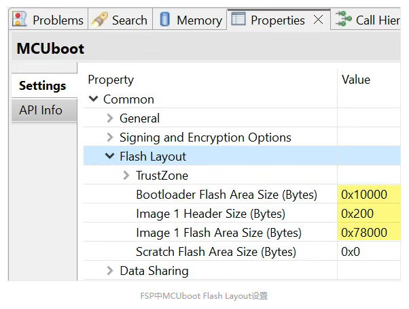Select the TrustZone row label
Viewport: 409px width, 309px height.
[x=162, y=176]
